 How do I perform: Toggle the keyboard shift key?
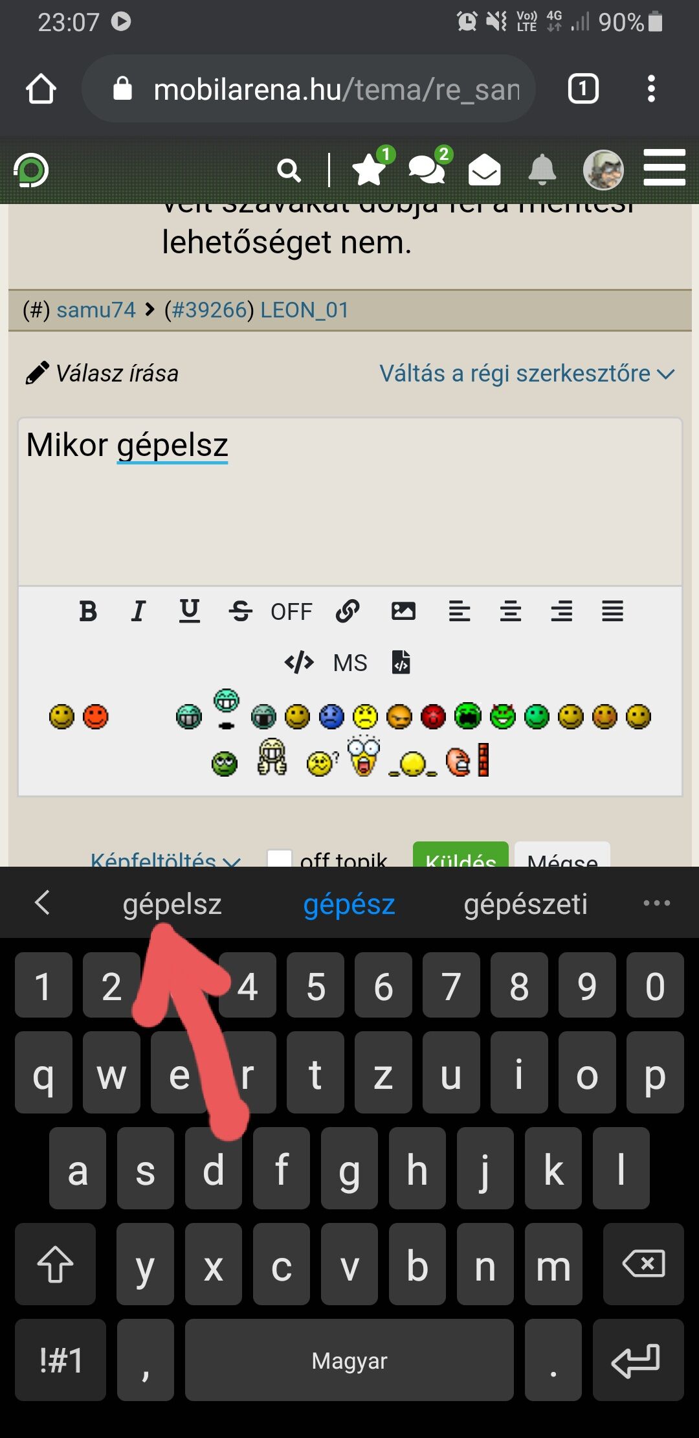[x=55, y=1264]
